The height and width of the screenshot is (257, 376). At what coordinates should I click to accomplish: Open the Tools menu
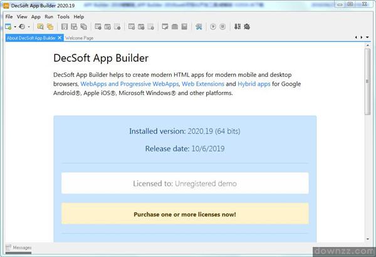[x=63, y=16]
